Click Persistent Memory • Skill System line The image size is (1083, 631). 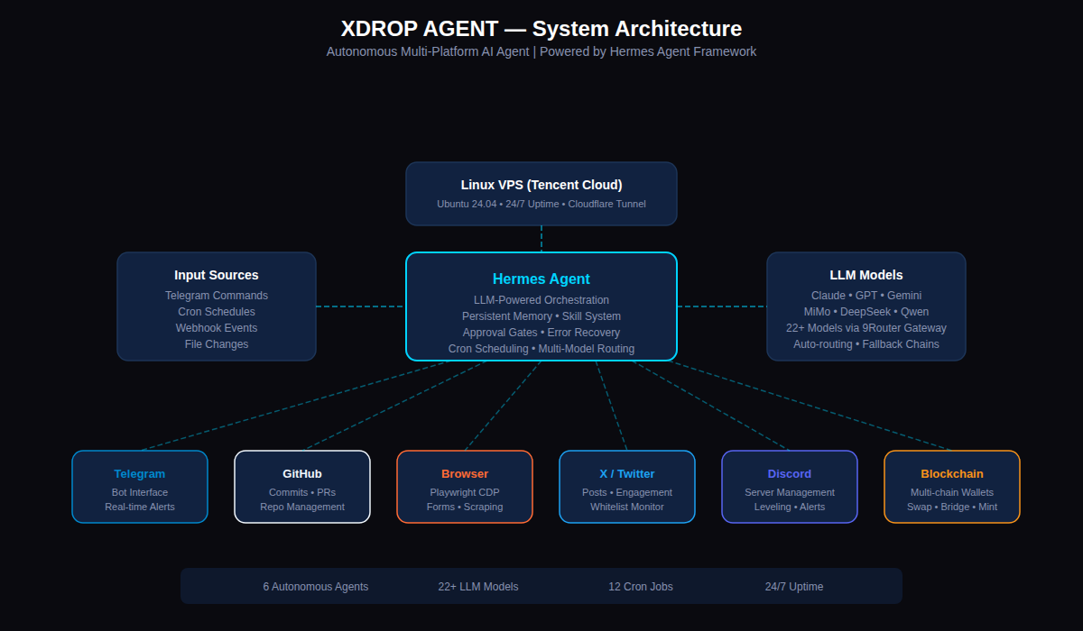pyautogui.click(x=541, y=316)
